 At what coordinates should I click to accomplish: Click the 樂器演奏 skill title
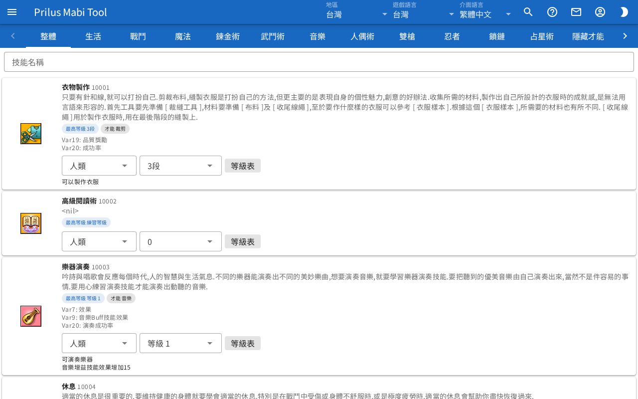[x=76, y=266]
